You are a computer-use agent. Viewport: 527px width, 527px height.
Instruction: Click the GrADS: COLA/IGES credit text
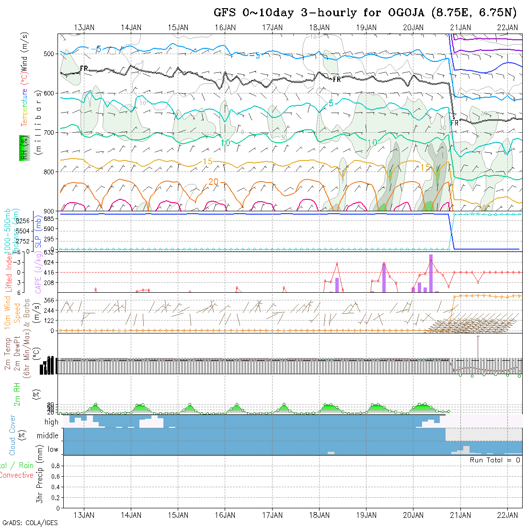(x=30, y=523)
